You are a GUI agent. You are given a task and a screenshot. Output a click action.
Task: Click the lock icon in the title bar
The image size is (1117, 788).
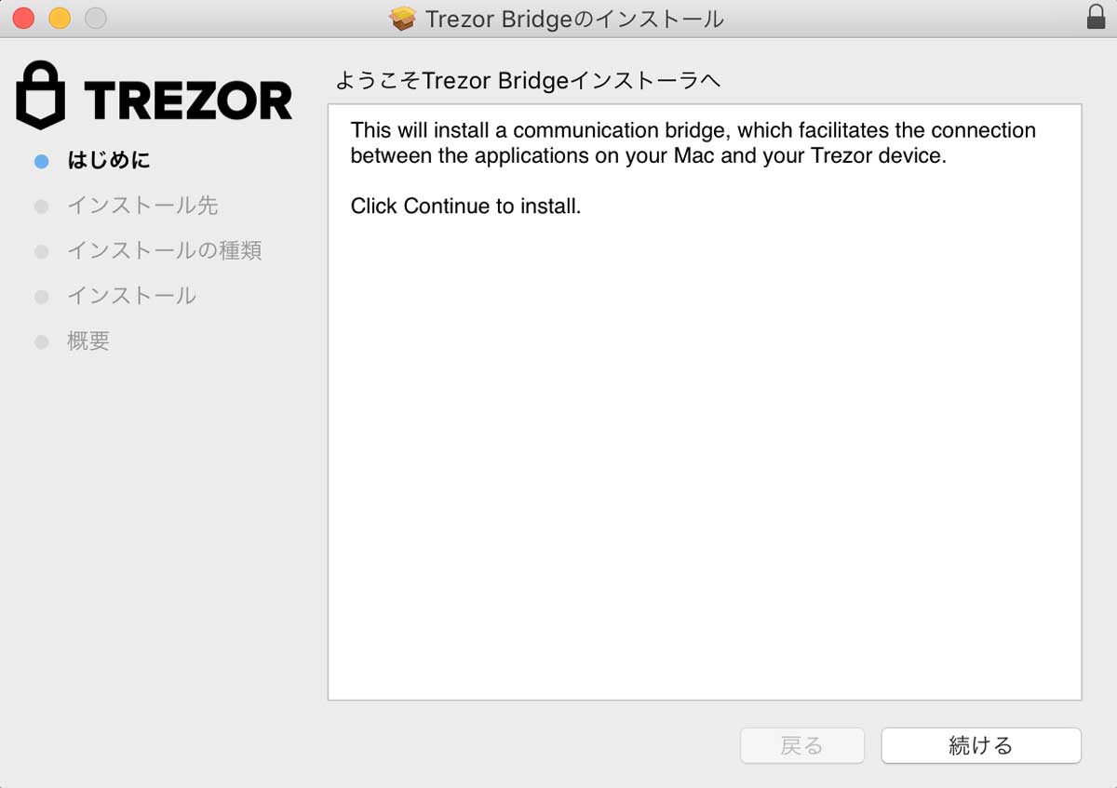coord(1096,18)
